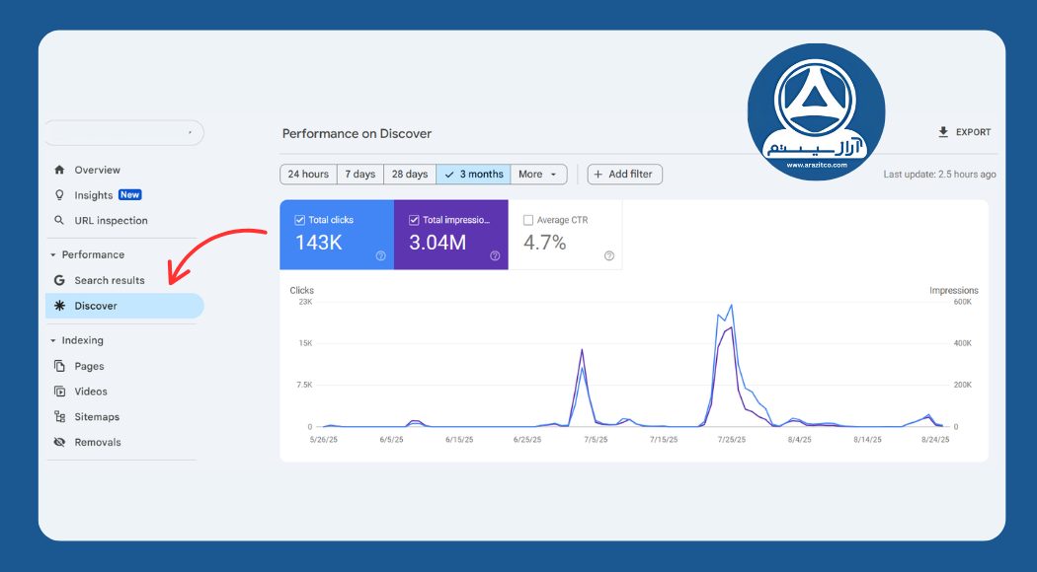
Task: Click the Videos play icon
Action: (x=60, y=392)
